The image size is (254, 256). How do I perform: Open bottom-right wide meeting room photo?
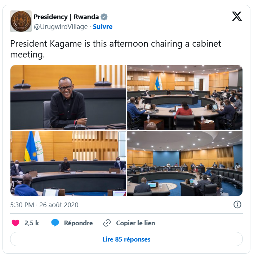pyautogui.click(x=185, y=163)
